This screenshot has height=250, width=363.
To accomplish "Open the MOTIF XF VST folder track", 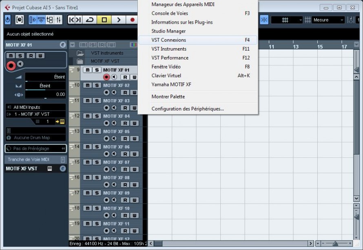I will point(80,61).
